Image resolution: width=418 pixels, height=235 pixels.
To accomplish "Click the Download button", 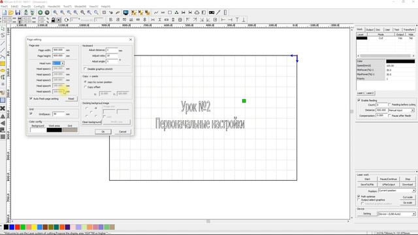I will [x=408, y=184].
